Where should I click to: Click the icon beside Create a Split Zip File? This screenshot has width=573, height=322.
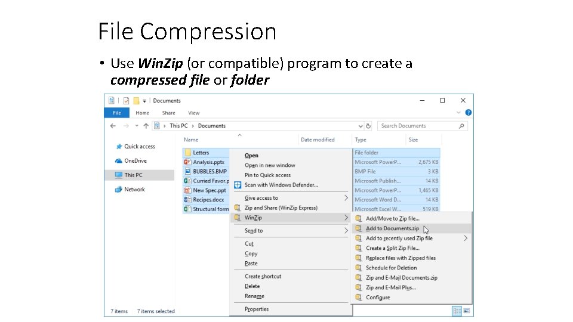coord(359,248)
